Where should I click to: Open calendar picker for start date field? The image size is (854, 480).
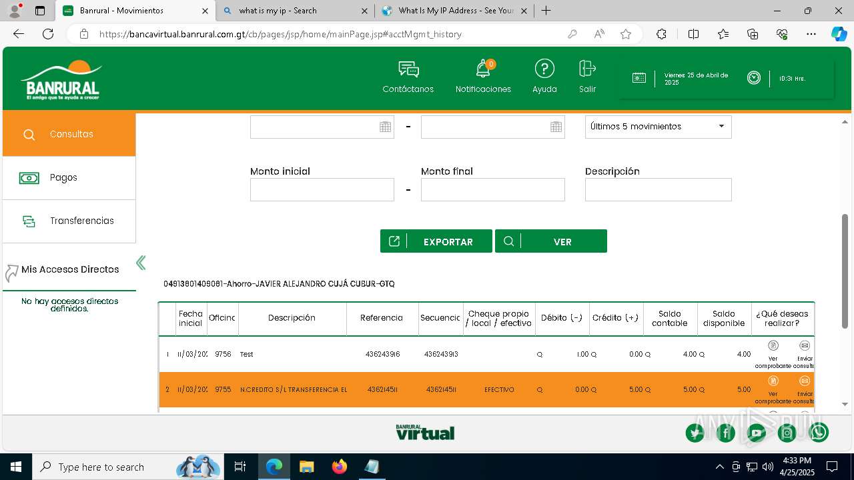click(385, 127)
